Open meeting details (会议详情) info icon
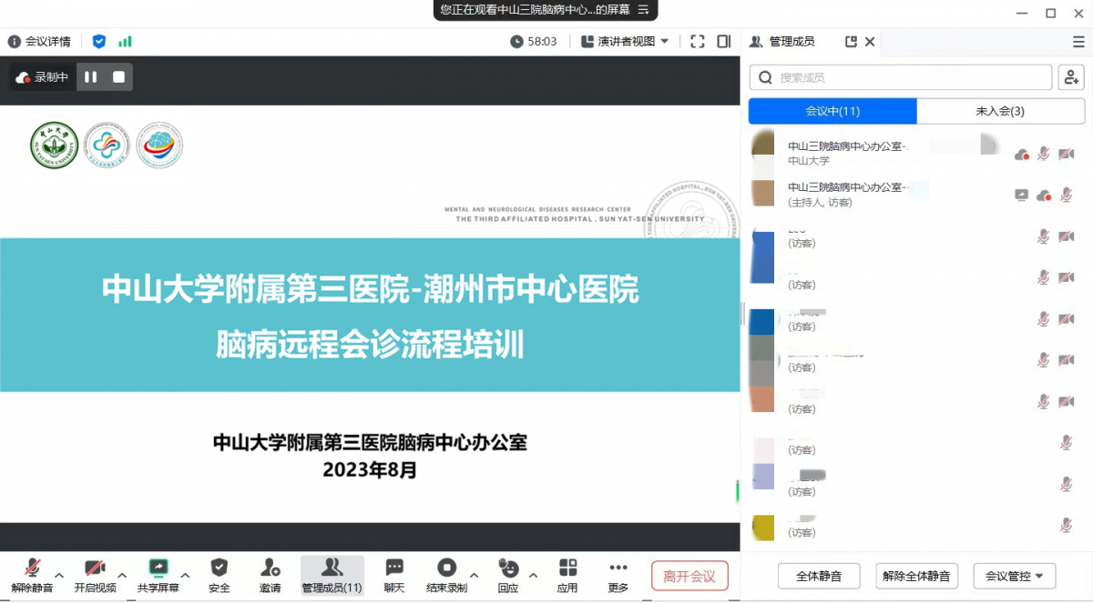This screenshot has width=1093, height=603. [x=14, y=41]
